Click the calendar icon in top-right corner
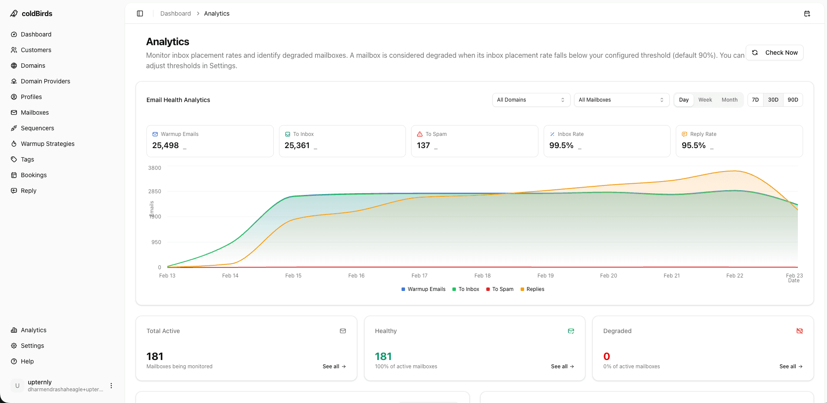Image resolution: width=827 pixels, height=403 pixels. (807, 13)
